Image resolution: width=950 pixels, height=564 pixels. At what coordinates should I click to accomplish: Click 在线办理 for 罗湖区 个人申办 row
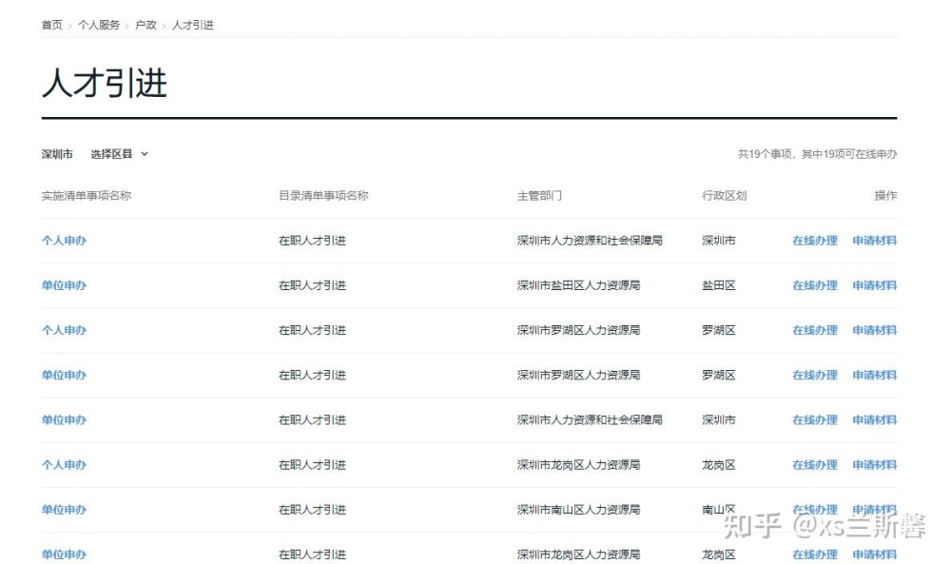815,330
